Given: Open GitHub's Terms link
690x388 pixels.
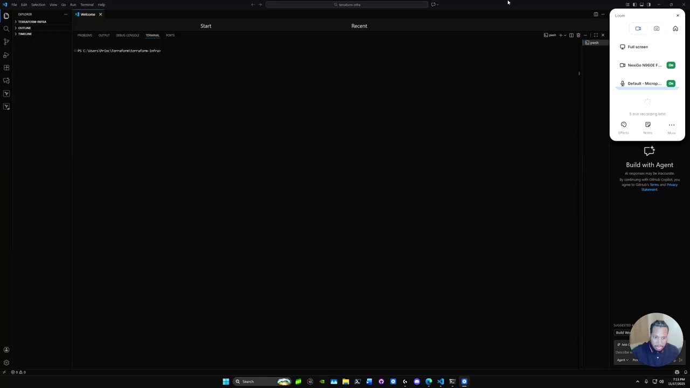Looking at the screenshot, I should click(654, 185).
